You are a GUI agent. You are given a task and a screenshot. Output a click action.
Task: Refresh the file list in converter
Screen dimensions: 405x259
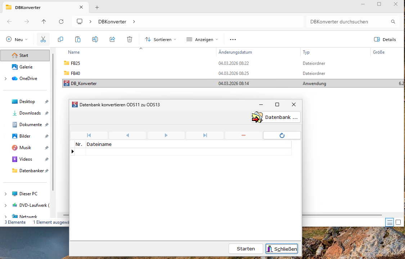coord(282,135)
